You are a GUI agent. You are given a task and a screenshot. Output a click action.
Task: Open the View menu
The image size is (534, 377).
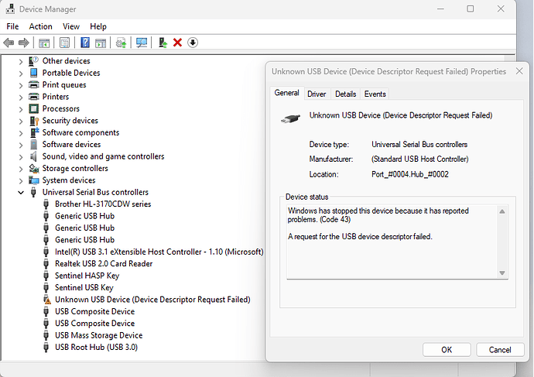[71, 26]
